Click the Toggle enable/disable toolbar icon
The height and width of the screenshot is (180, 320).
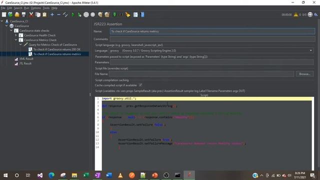pos(65,14)
